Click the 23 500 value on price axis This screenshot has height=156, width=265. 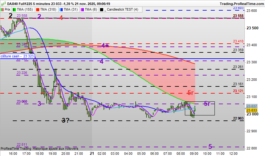click(x=253, y=28)
